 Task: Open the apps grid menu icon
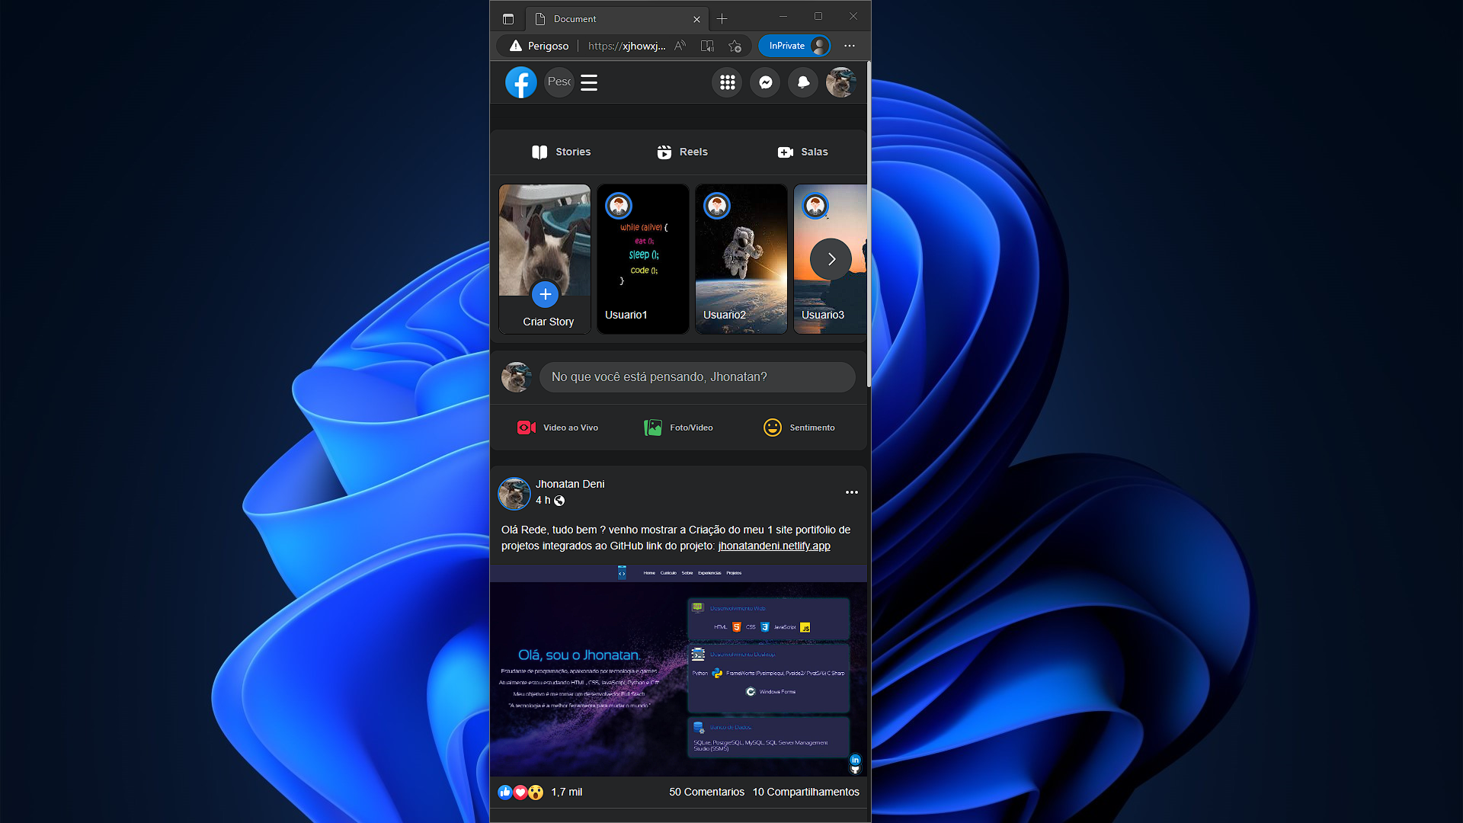pyautogui.click(x=727, y=82)
